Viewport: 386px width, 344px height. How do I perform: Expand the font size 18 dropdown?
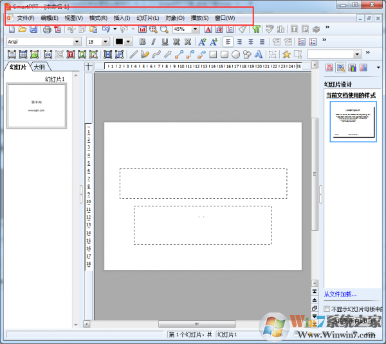[106, 42]
